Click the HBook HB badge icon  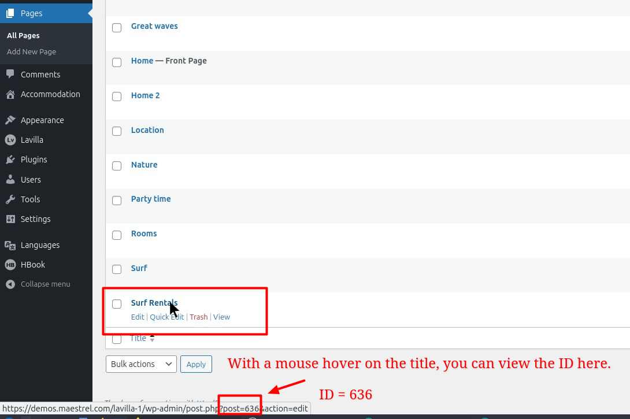pyautogui.click(x=10, y=265)
